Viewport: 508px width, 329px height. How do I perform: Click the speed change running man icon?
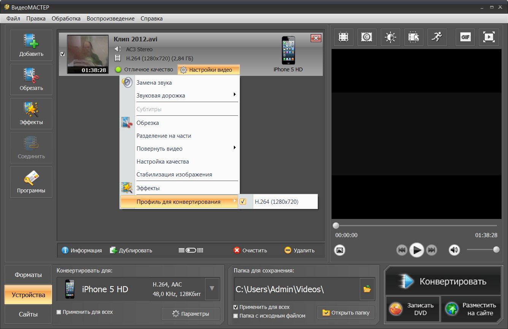click(x=437, y=37)
